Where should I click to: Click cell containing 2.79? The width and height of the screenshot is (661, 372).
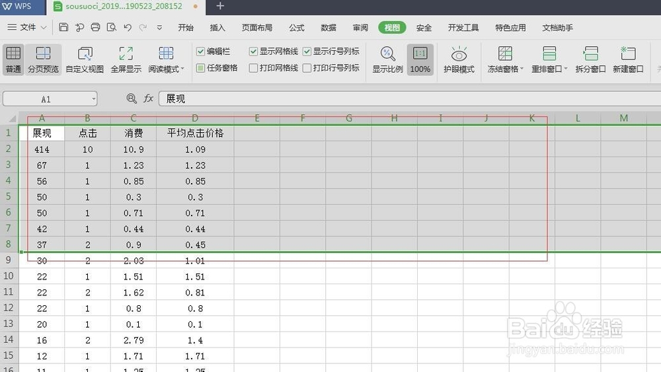tap(134, 340)
